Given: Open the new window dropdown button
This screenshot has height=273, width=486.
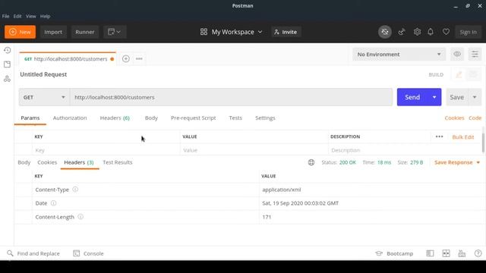Looking at the screenshot, I should click(115, 32).
